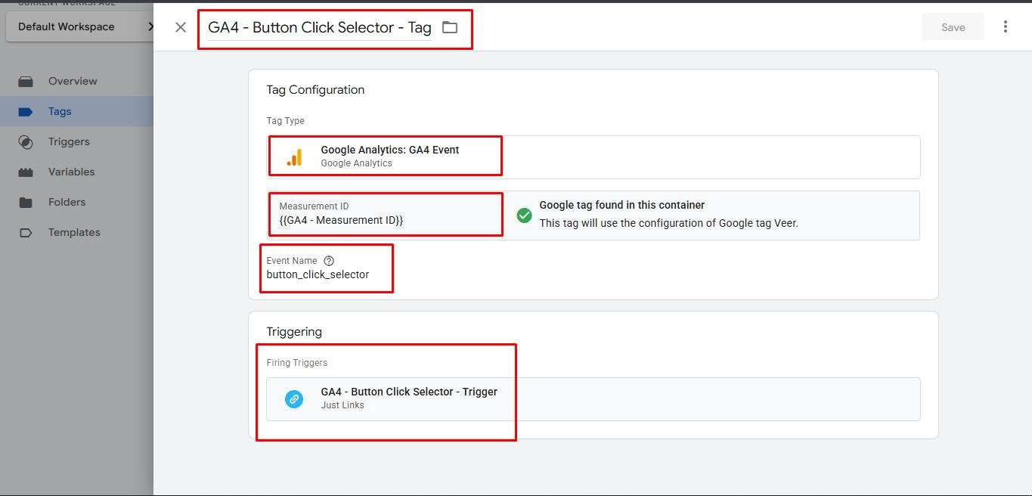Open the three-dot more actions menu
This screenshot has width=1032, height=496.
pyautogui.click(x=1005, y=26)
